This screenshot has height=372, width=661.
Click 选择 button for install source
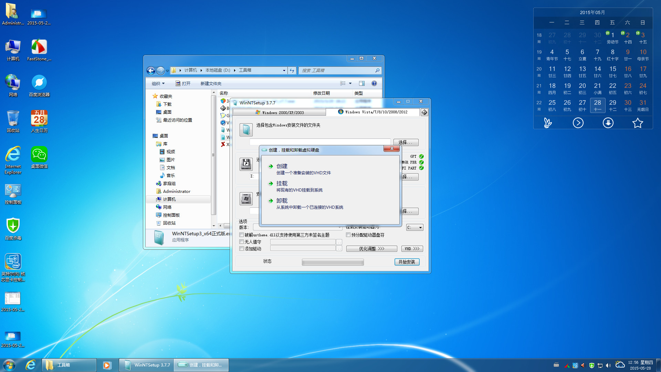click(x=406, y=142)
